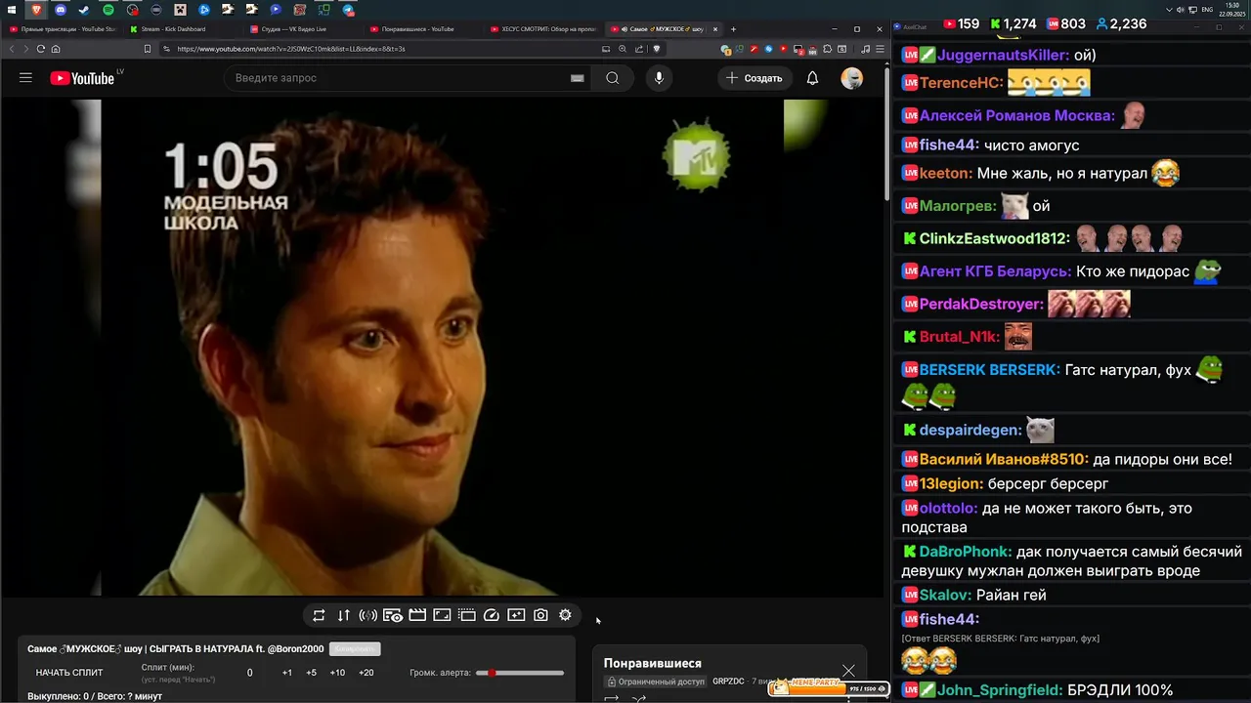Open the speedometer playback speed icon

click(x=492, y=615)
